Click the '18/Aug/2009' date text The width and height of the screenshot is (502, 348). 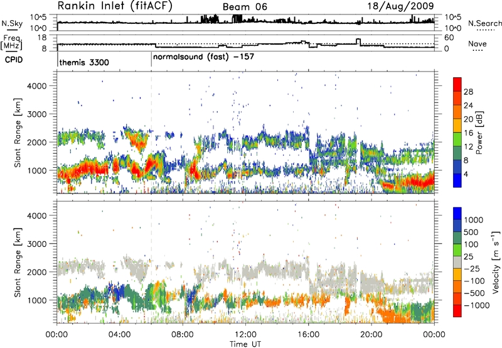[x=400, y=6]
